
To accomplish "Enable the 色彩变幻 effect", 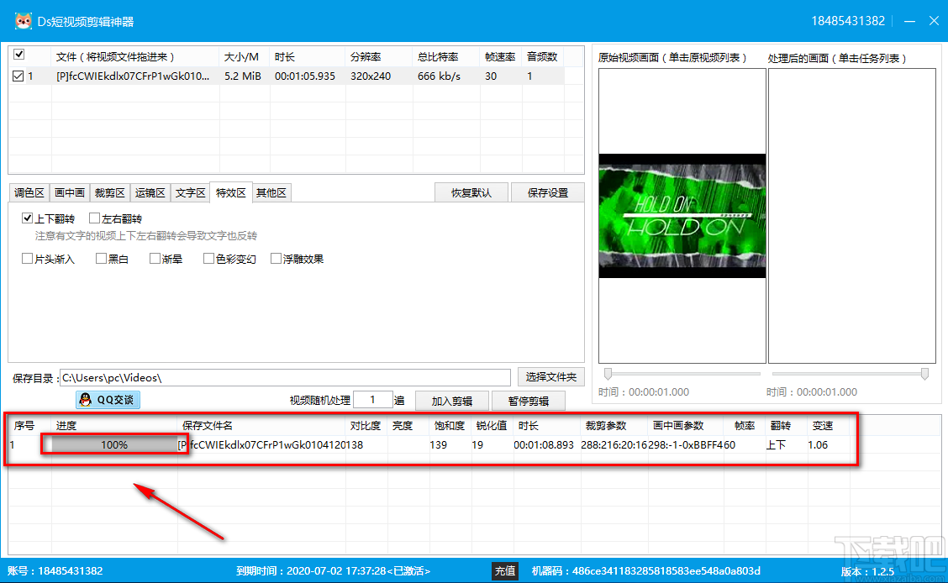I will [x=206, y=258].
